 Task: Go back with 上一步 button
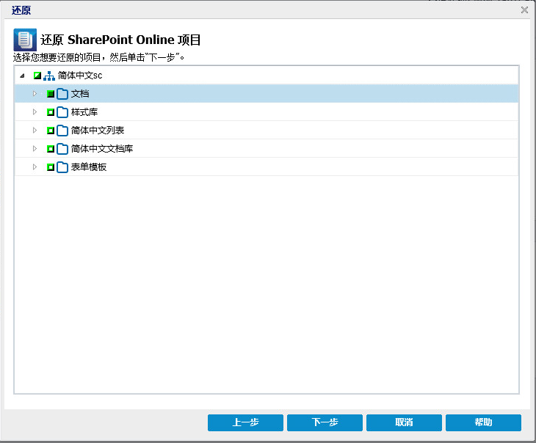point(245,422)
